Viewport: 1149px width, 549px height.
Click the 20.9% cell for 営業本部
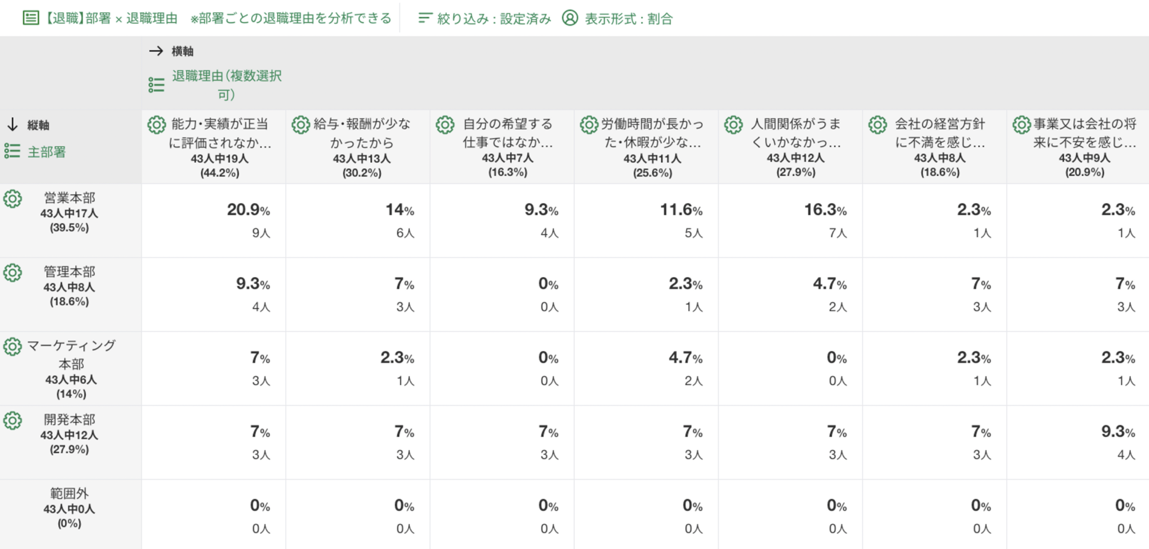[x=248, y=210]
